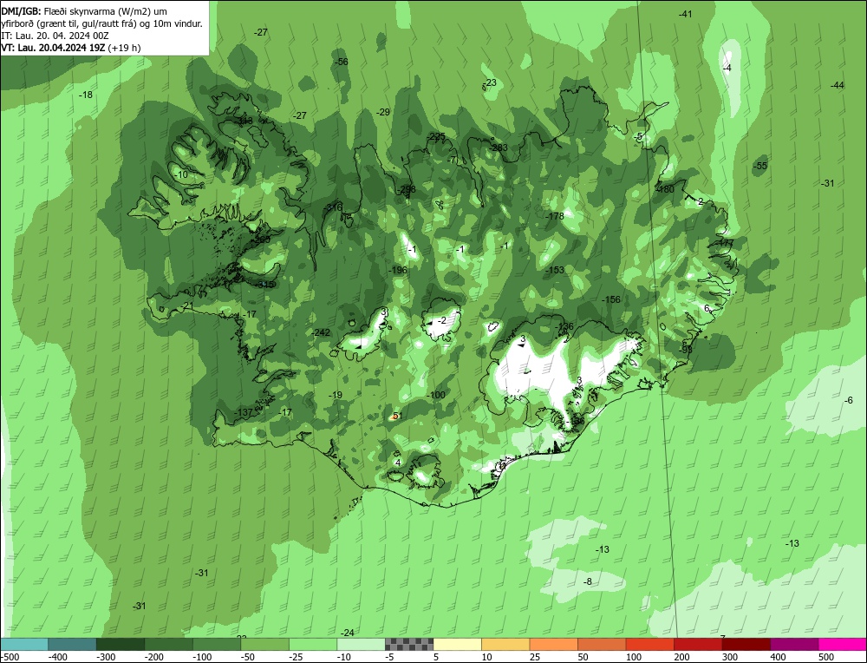This screenshot has height=663, width=867.
Task: Select the magenta swatch above 500
Action: (842, 645)
